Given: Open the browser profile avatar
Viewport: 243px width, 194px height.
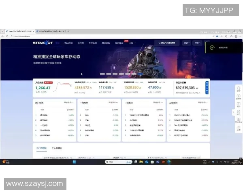Looking at the screenshot, I should (x=236, y=36).
